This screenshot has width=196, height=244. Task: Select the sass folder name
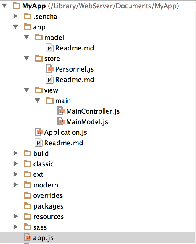pos(40,227)
